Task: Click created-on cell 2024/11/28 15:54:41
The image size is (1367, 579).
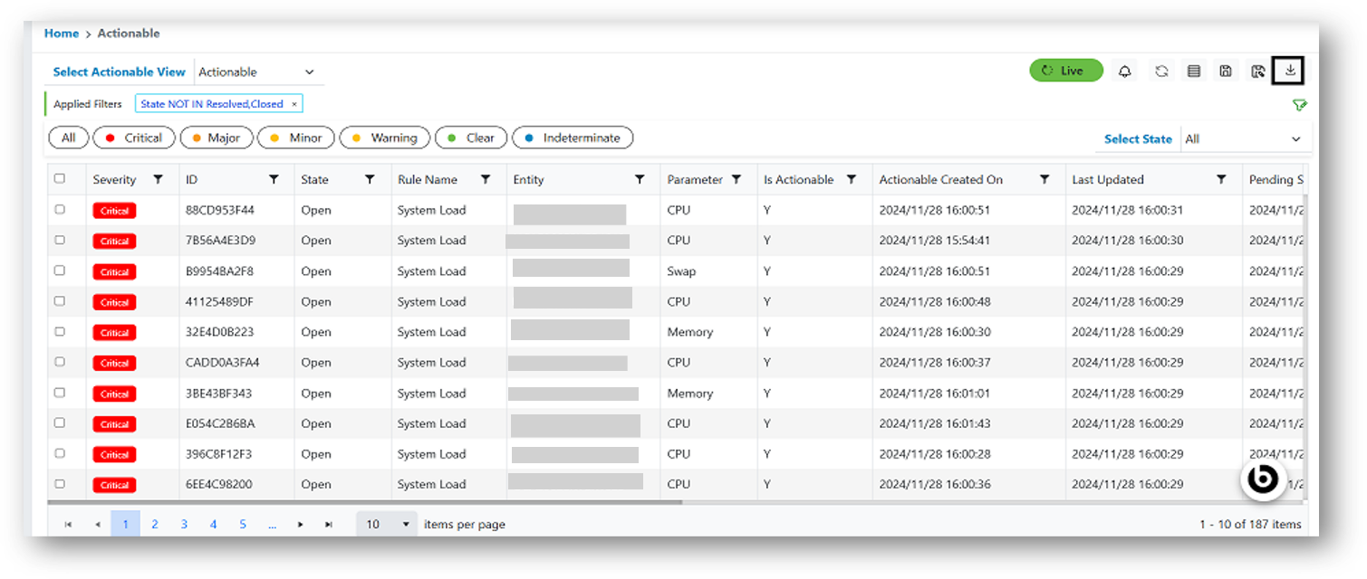Action: tap(934, 241)
